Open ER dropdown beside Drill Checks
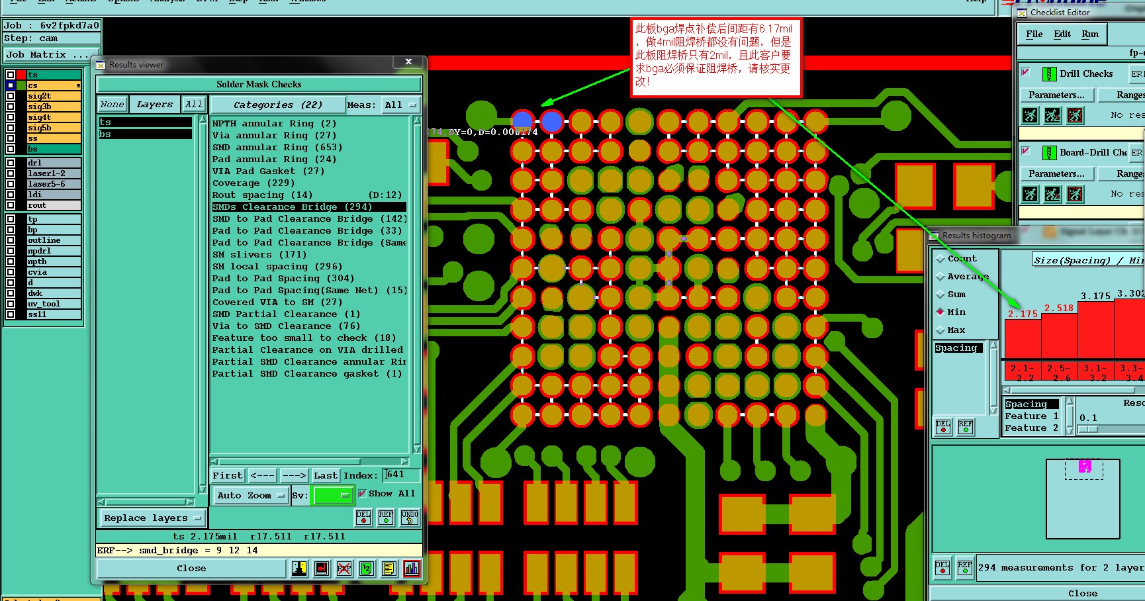The height and width of the screenshot is (601, 1145). [x=1138, y=74]
